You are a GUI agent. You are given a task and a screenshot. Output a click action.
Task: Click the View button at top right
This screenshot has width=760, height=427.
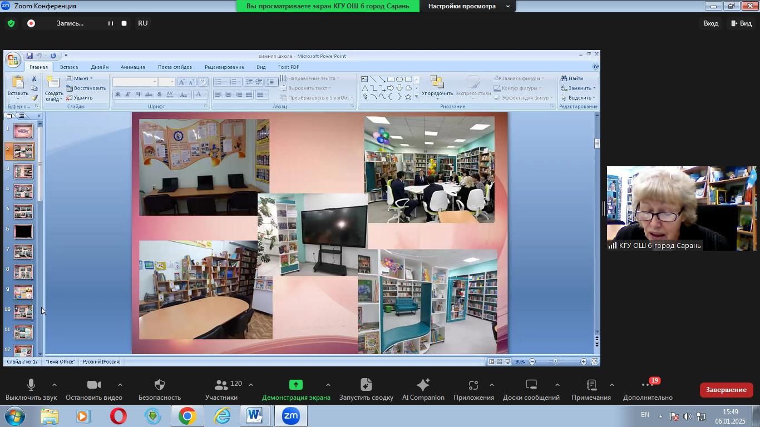(x=741, y=23)
